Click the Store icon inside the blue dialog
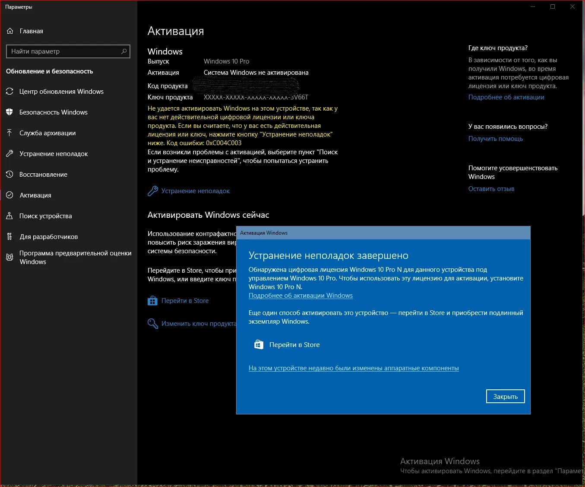 click(x=259, y=345)
